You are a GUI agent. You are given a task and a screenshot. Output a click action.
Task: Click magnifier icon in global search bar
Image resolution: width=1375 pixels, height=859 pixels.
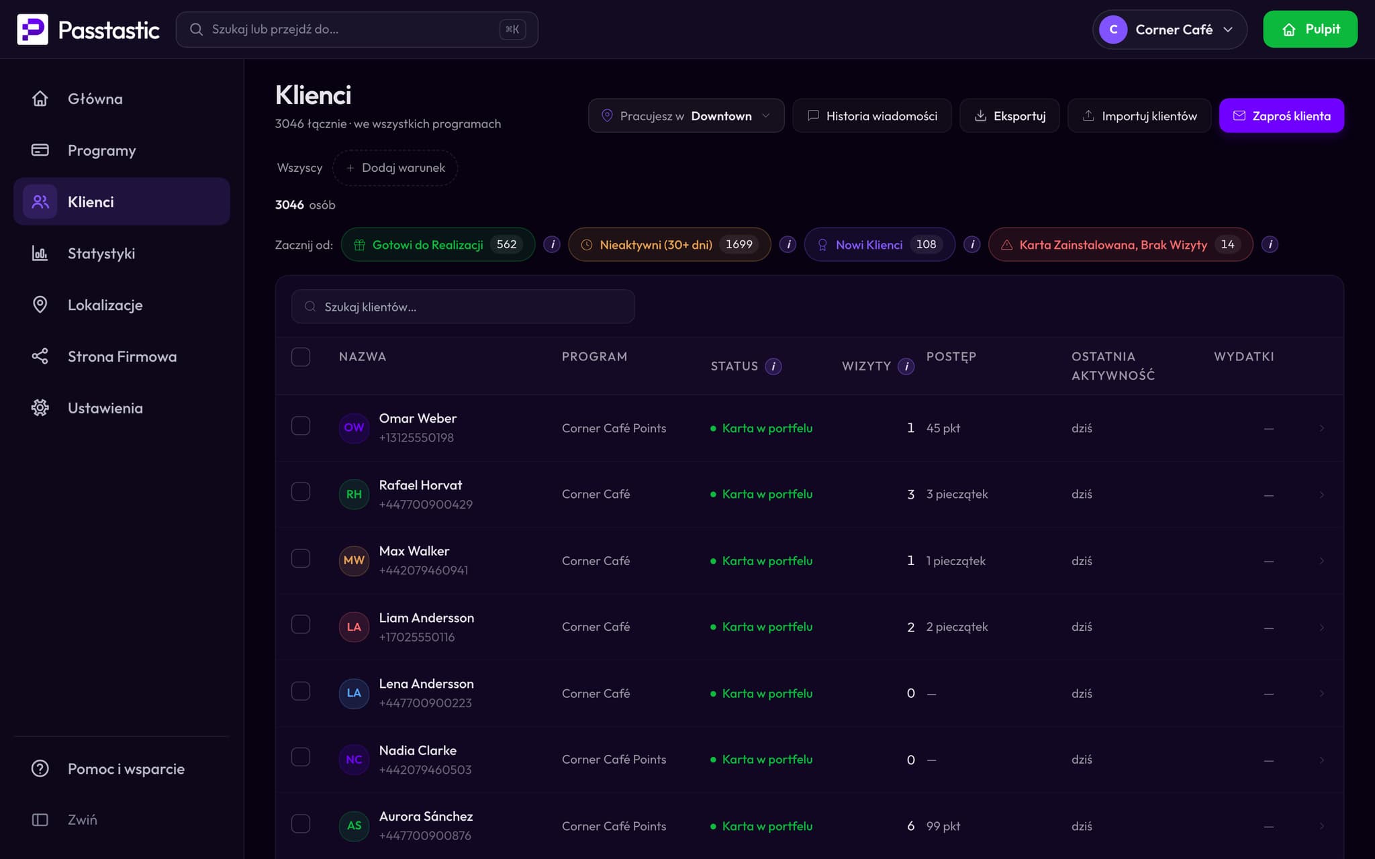coord(196,30)
